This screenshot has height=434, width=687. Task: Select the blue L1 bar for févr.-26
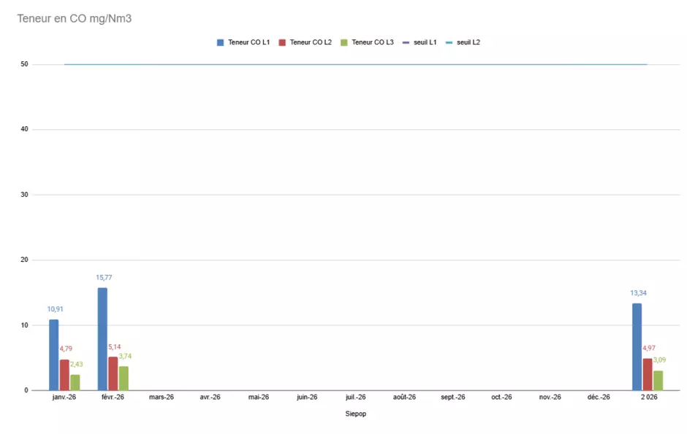click(102, 338)
